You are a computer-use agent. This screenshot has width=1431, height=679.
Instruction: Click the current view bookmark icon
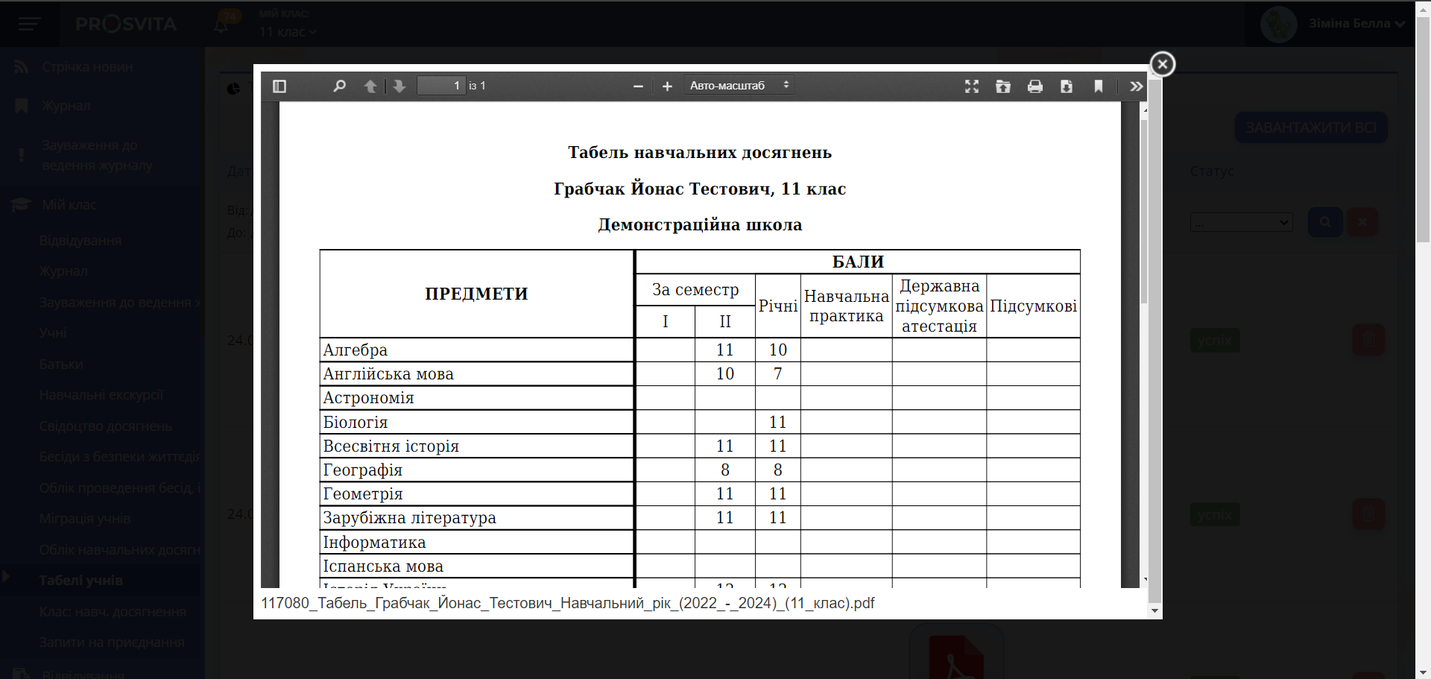(x=1099, y=86)
